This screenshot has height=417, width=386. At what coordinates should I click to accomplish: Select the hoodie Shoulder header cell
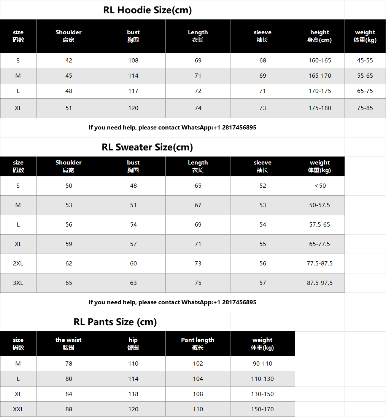68,36
